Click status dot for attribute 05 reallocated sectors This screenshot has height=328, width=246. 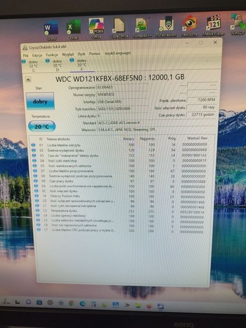pos(35,166)
